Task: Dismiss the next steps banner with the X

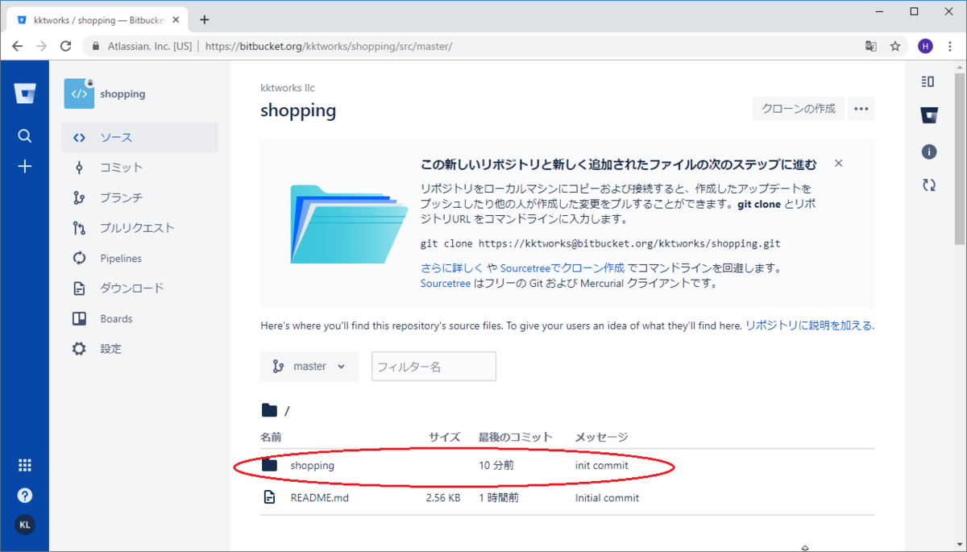Action: (x=838, y=163)
